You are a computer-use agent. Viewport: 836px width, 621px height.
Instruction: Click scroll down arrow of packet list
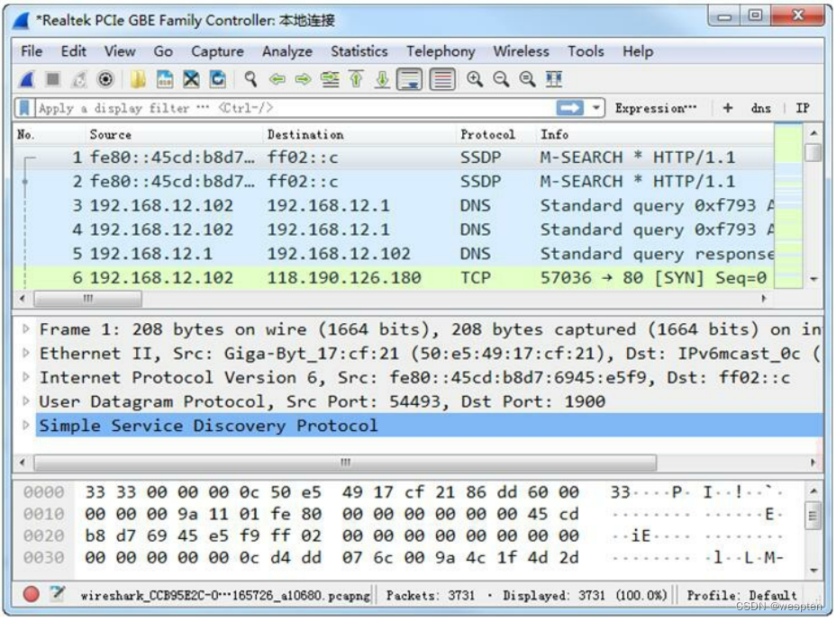pos(813,279)
